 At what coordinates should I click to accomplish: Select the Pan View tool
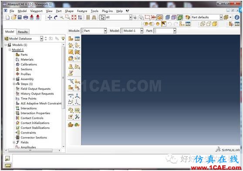[x=50, y=17]
